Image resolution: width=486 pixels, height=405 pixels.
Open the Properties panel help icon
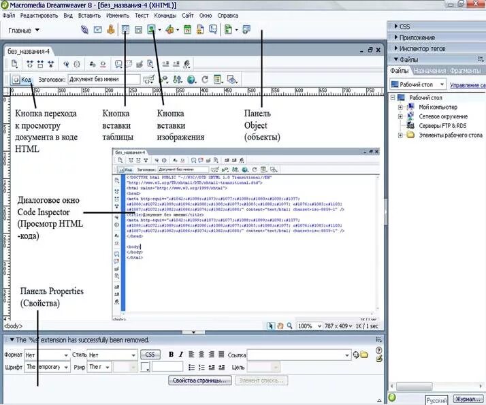tap(378, 350)
